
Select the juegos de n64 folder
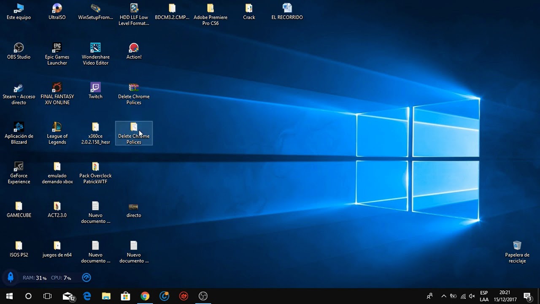pos(57,250)
